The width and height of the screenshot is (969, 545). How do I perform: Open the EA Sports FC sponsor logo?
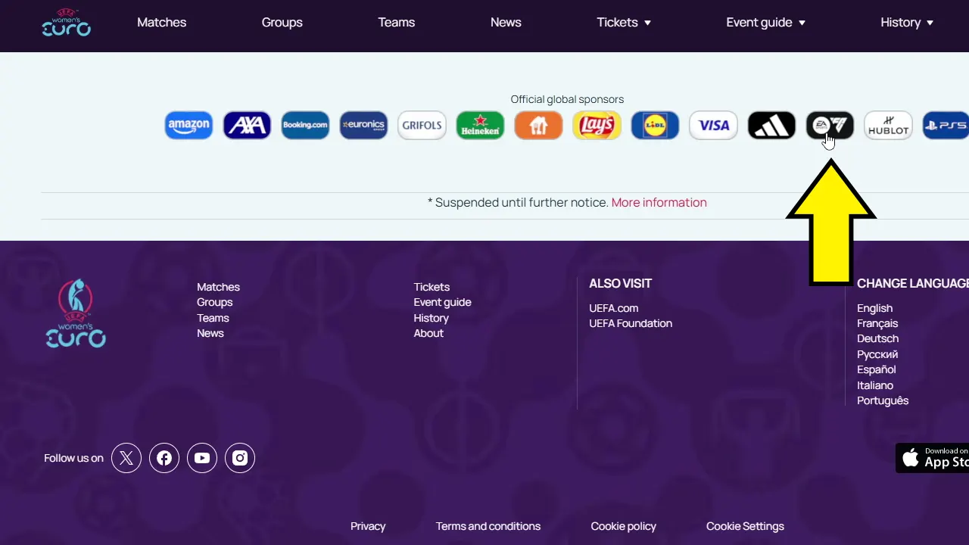pos(830,126)
